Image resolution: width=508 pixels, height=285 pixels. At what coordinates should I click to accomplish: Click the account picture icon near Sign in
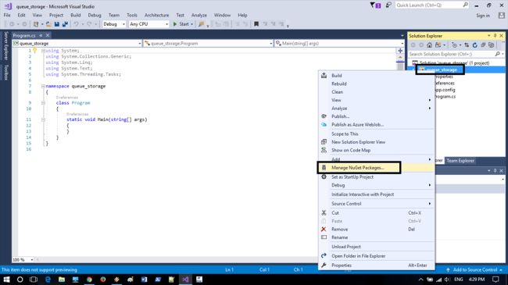pos(502,15)
